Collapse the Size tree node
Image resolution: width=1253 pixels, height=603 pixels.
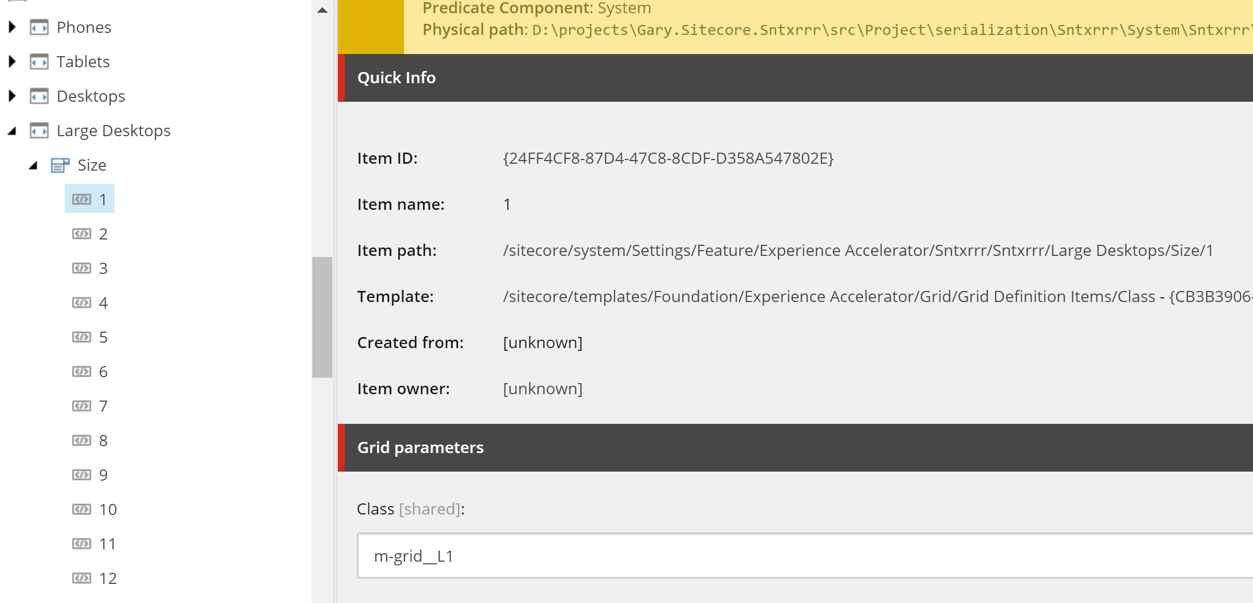tap(33, 165)
